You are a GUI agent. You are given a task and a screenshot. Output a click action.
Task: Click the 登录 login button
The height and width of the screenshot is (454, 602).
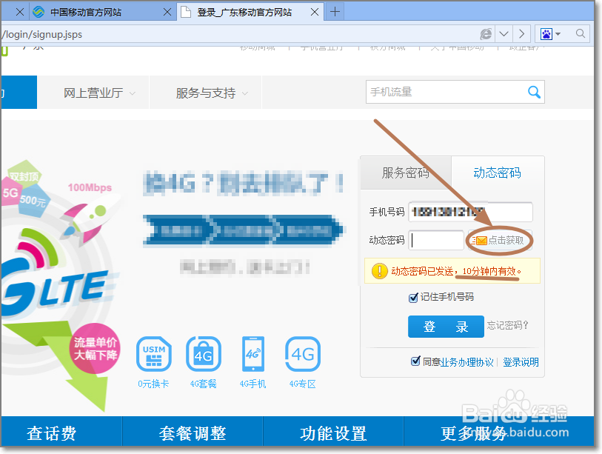coord(446,327)
